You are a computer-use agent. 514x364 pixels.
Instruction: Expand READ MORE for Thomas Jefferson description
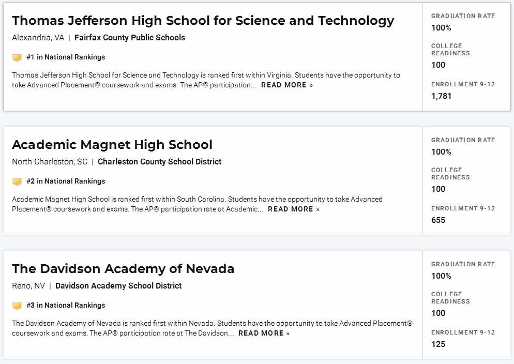click(287, 85)
